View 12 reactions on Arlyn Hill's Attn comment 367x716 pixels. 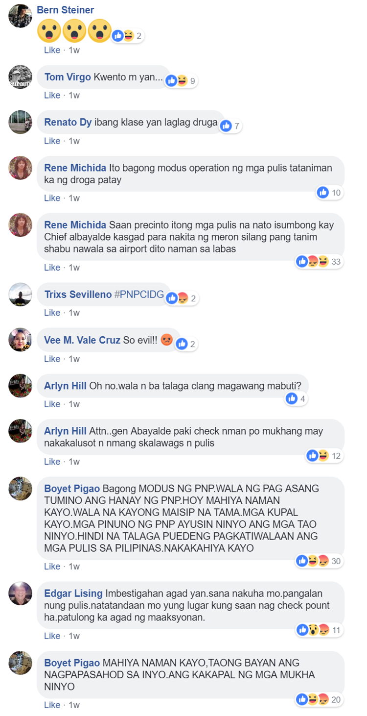pos(324,456)
